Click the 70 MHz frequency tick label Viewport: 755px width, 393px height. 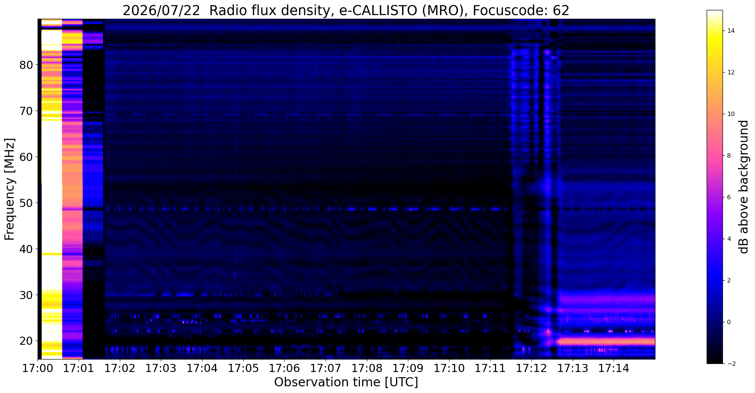tap(26, 111)
